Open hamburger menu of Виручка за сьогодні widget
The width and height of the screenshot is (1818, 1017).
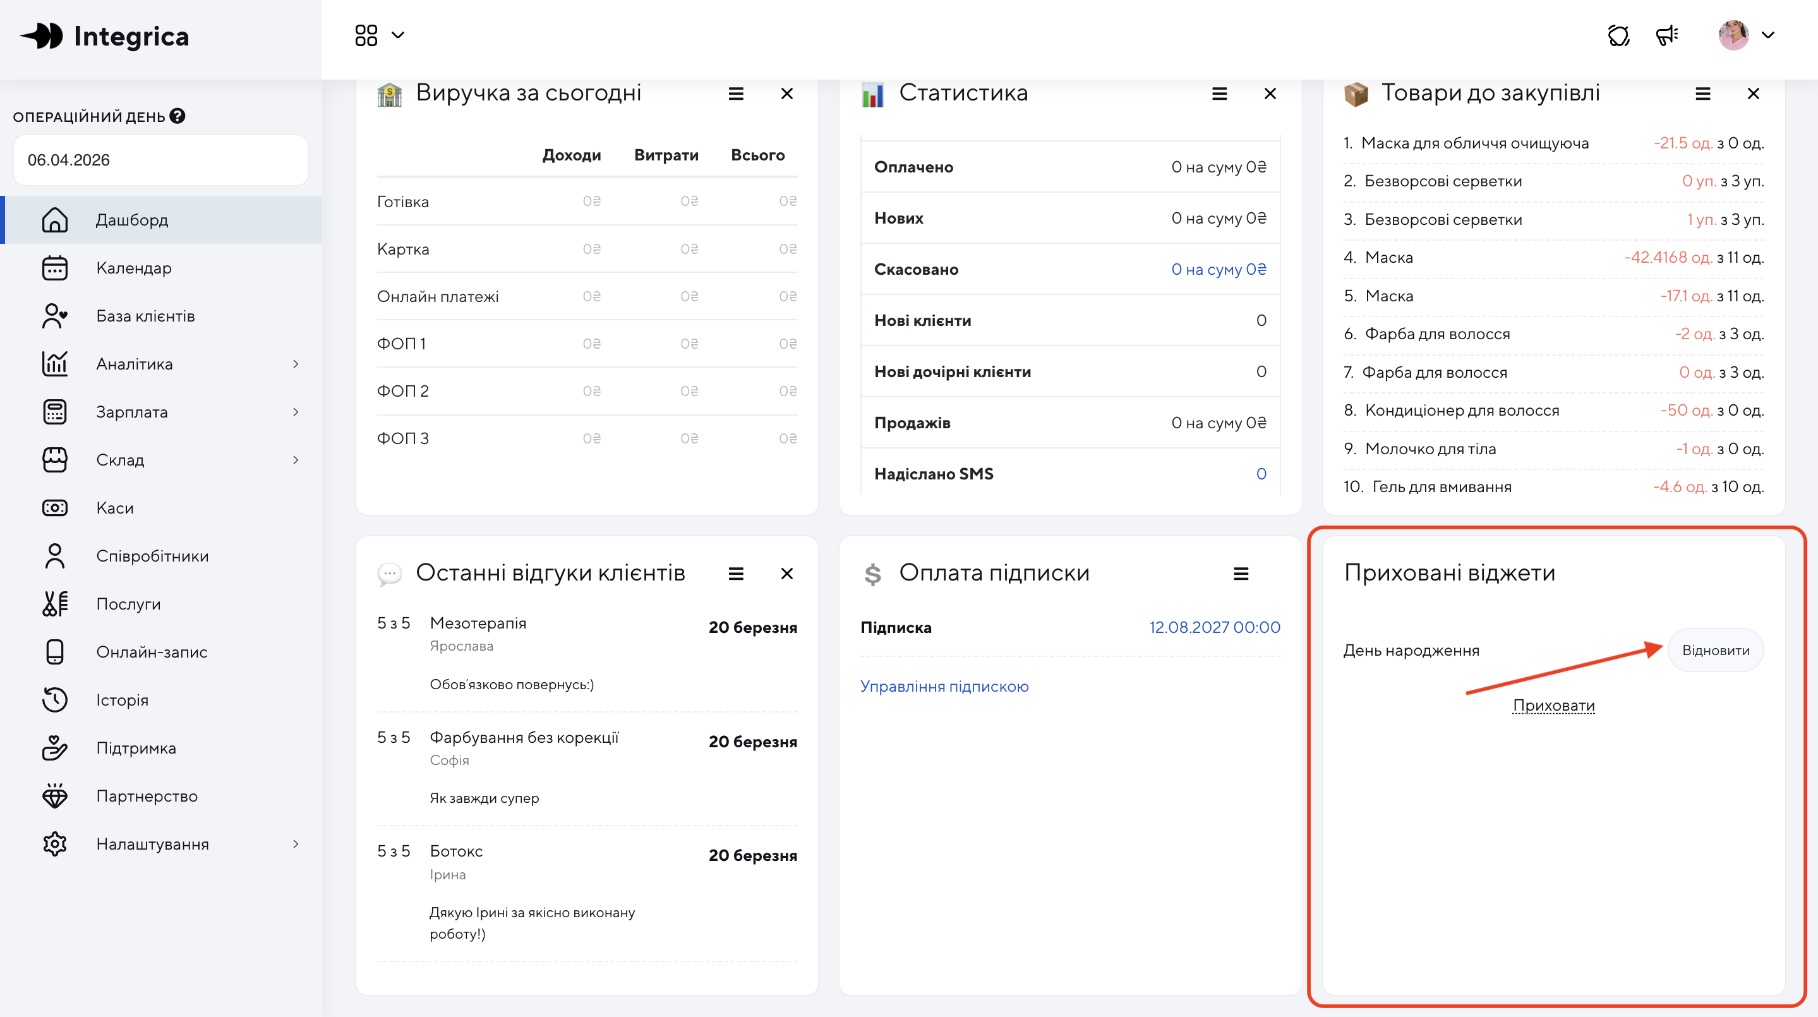[x=736, y=94]
